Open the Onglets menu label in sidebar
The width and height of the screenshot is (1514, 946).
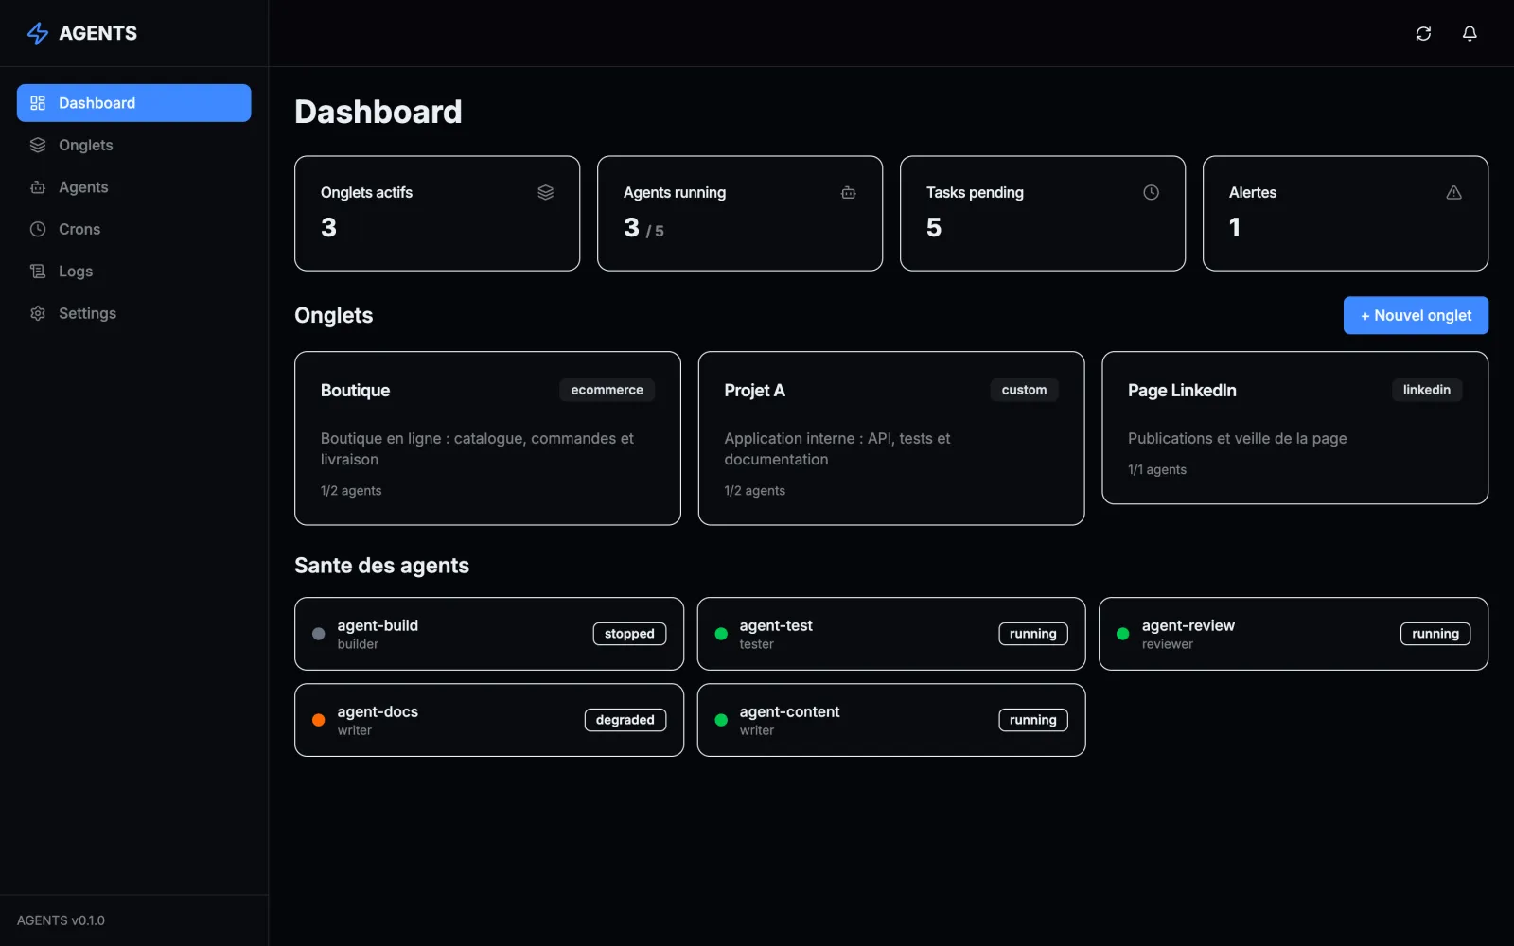(x=86, y=145)
